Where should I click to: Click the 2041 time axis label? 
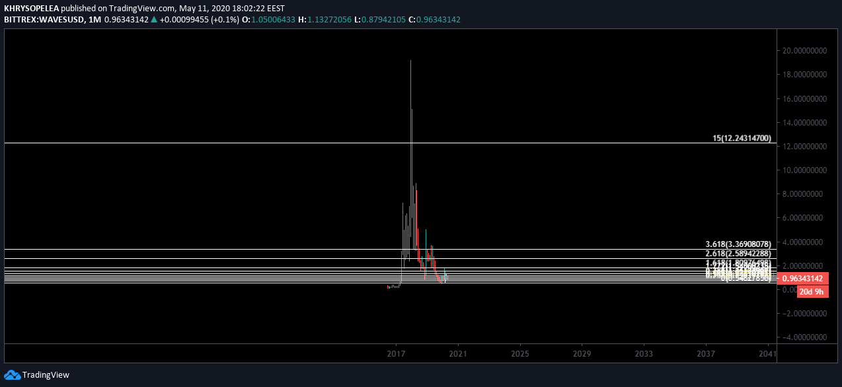pos(769,354)
